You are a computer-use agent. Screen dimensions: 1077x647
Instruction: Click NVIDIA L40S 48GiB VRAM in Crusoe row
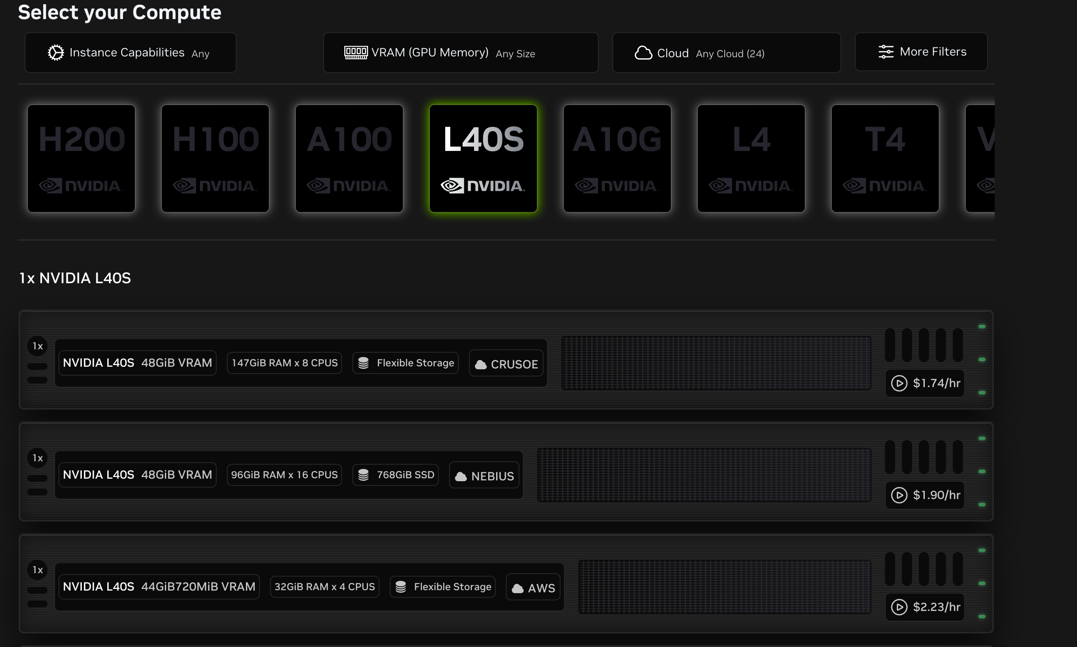tap(137, 363)
